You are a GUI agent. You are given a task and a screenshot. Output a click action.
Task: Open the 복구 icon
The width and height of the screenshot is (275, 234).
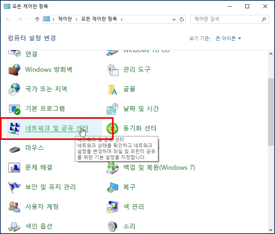coord(112,187)
